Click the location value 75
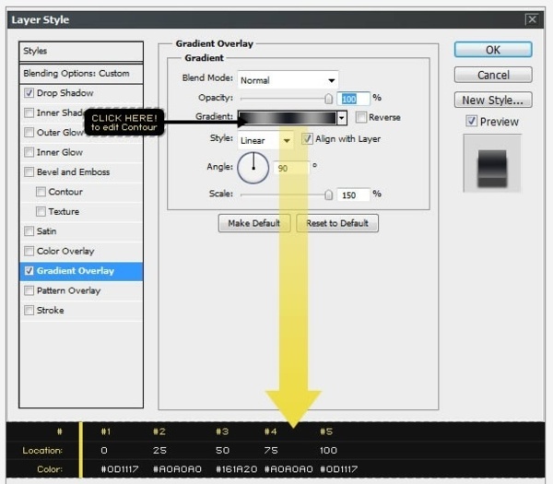The height and width of the screenshot is (484, 553). [x=271, y=451]
